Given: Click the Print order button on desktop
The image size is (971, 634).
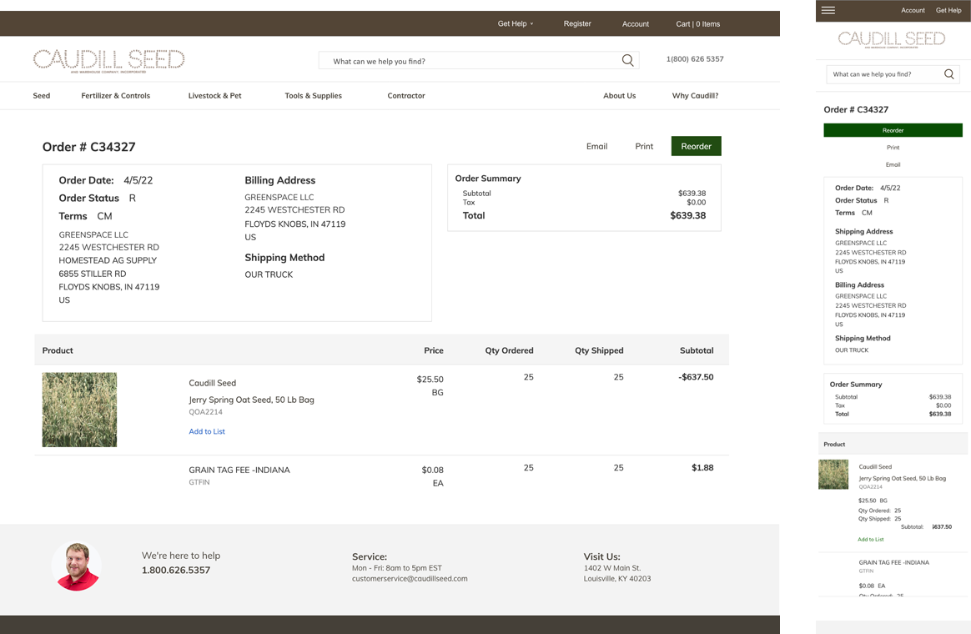Looking at the screenshot, I should 644,146.
